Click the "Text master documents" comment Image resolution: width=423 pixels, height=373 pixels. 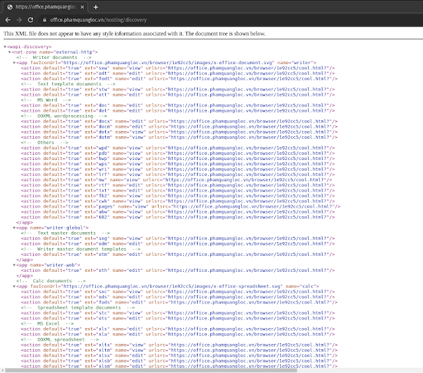click(x=65, y=233)
